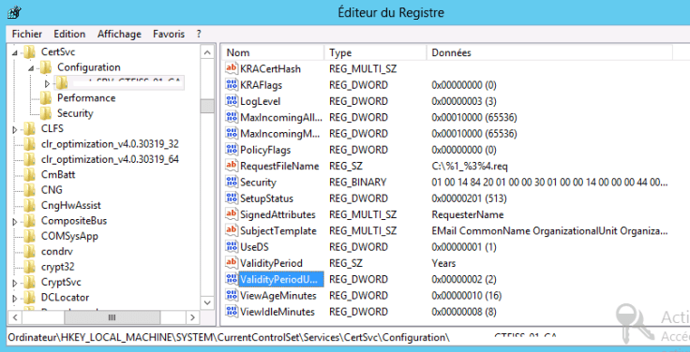This screenshot has width=690, height=352.
Task: Select the COMSysApp folder icon
Action: pyautogui.click(x=29, y=236)
